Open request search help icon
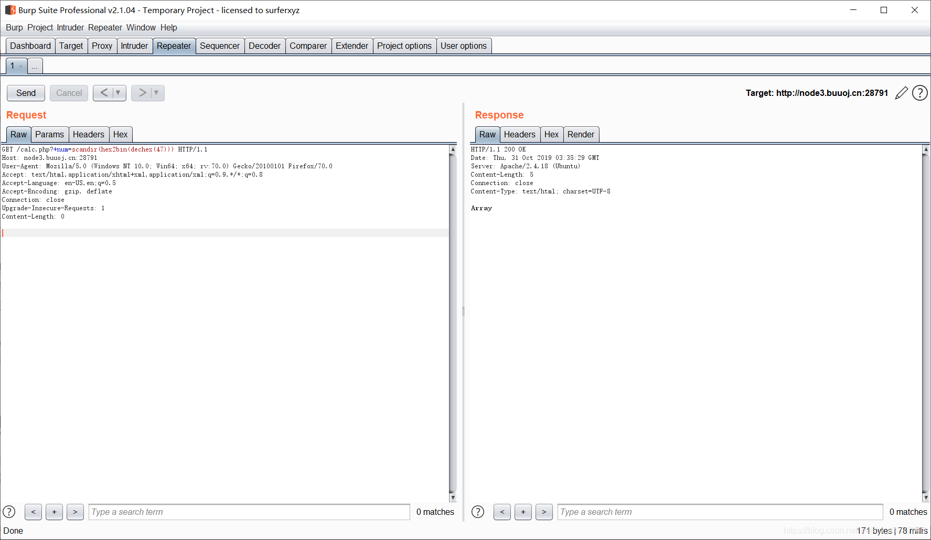 pos(9,512)
